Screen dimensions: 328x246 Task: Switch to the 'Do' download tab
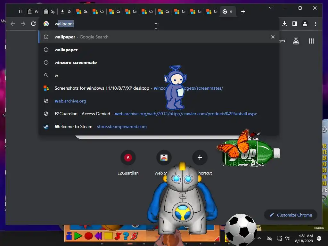click(x=65, y=12)
